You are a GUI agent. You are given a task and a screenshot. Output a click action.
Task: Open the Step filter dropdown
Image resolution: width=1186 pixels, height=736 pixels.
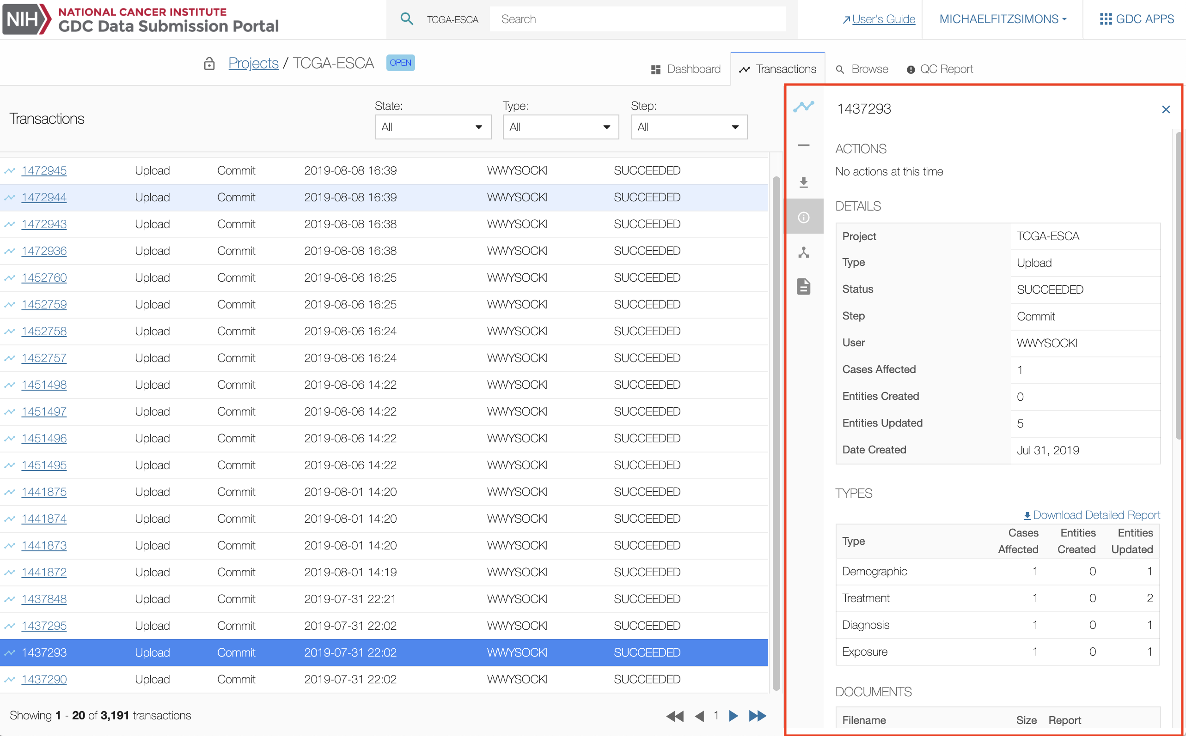[689, 127]
